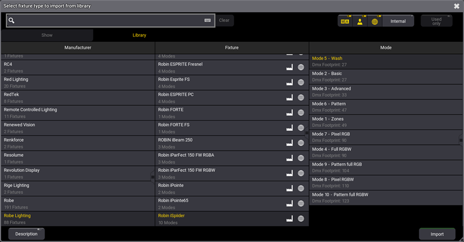
Task: Toggle the MA library source filter
Action: [x=345, y=21]
